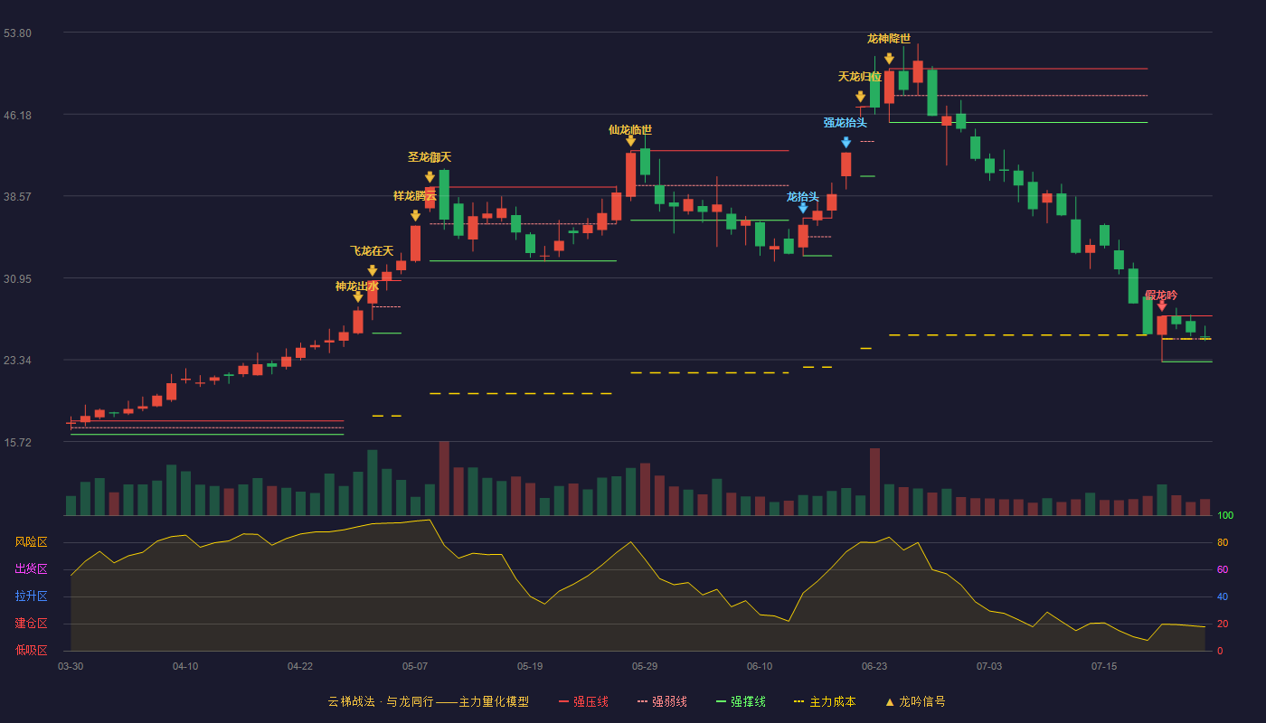Image resolution: width=1266 pixels, height=723 pixels.
Task: Click the blue 龙抬头 signal arrow
Action: (x=803, y=208)
